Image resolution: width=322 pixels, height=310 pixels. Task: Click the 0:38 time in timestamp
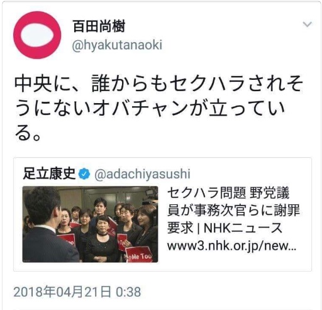click(x=128, y=292)
